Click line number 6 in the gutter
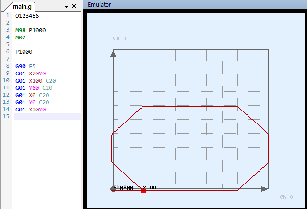307x209 pixels. pyautogui.click(x=7, y=52)
